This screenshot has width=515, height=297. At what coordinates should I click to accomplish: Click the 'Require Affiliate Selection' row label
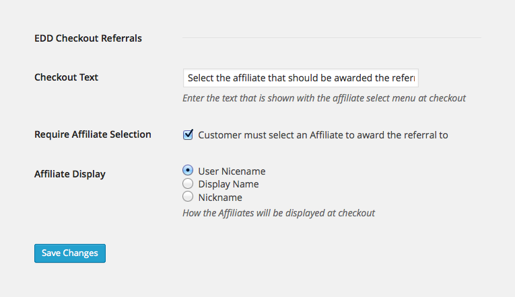[93, 134]
